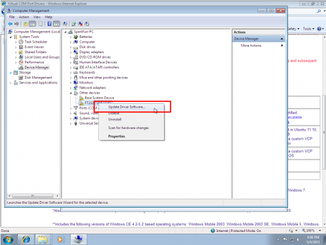This screenshot has height=245, width=326.
Task: Collapse the Storage node
Action: [x=11, y=73]
